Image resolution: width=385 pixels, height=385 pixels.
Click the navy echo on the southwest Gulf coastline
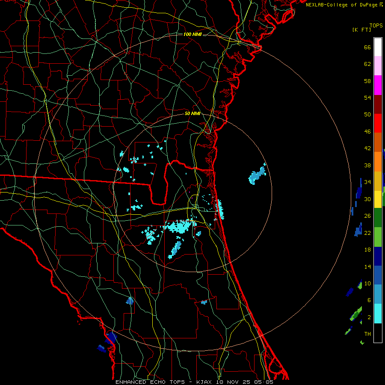click(111, 338)
